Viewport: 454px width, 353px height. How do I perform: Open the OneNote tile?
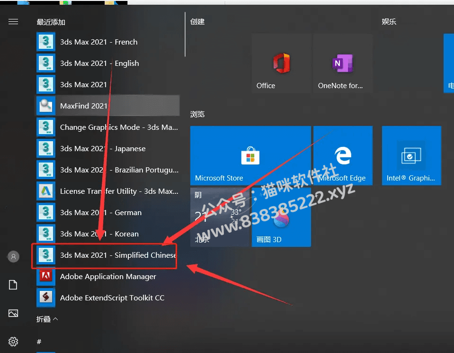343,63
